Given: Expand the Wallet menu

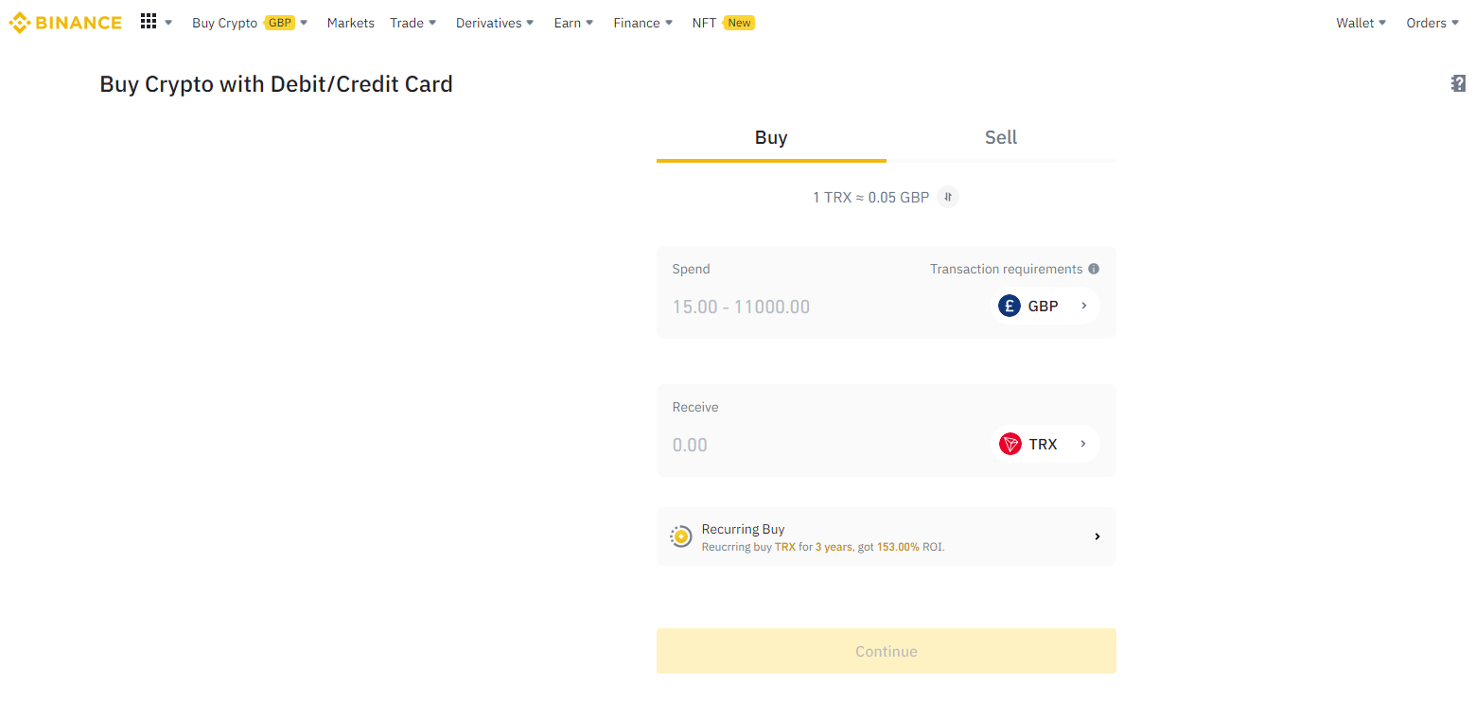Looking at the screenshot, I should click(x=1361, y=23).
